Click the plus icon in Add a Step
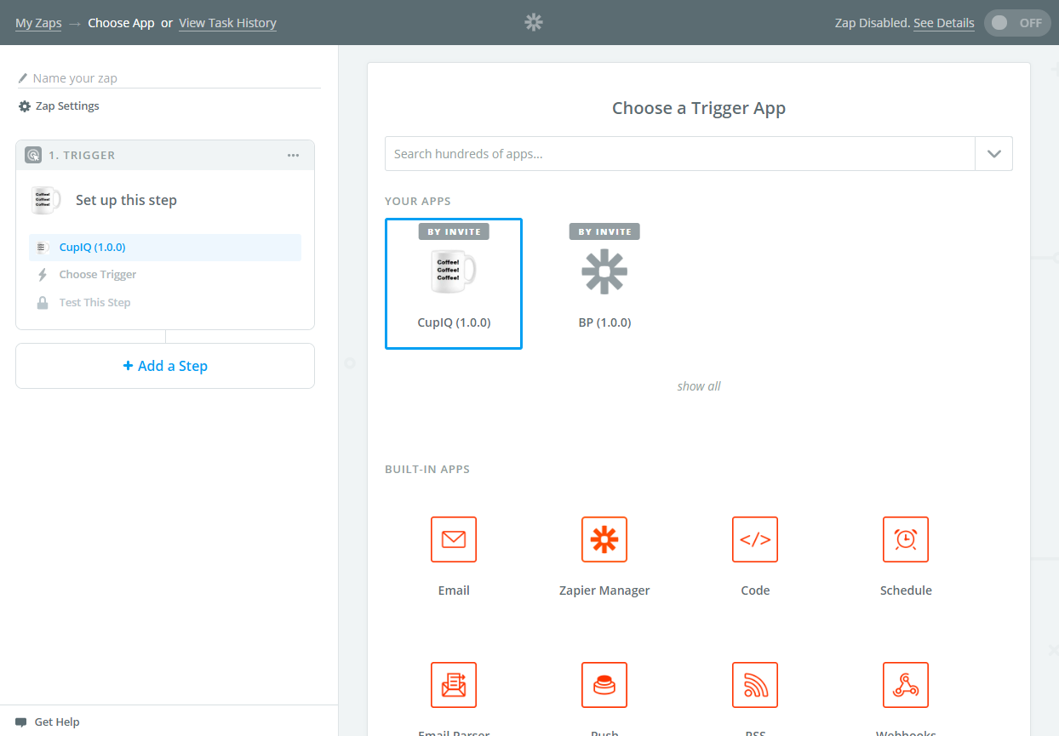 (x=129, y=366)
